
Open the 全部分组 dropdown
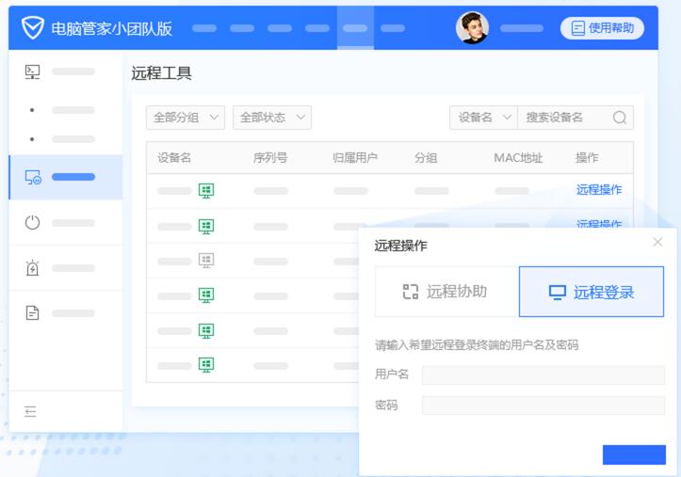186,118
